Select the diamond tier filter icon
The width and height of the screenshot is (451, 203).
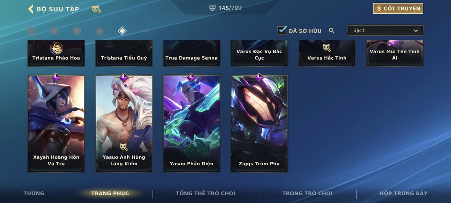point(122,31)
